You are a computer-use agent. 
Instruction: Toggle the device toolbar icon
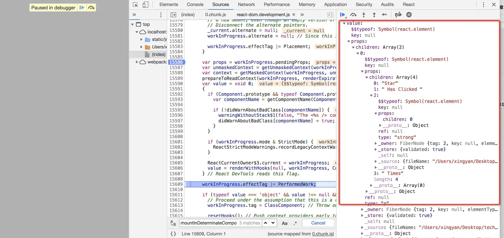tap(145, 5)
